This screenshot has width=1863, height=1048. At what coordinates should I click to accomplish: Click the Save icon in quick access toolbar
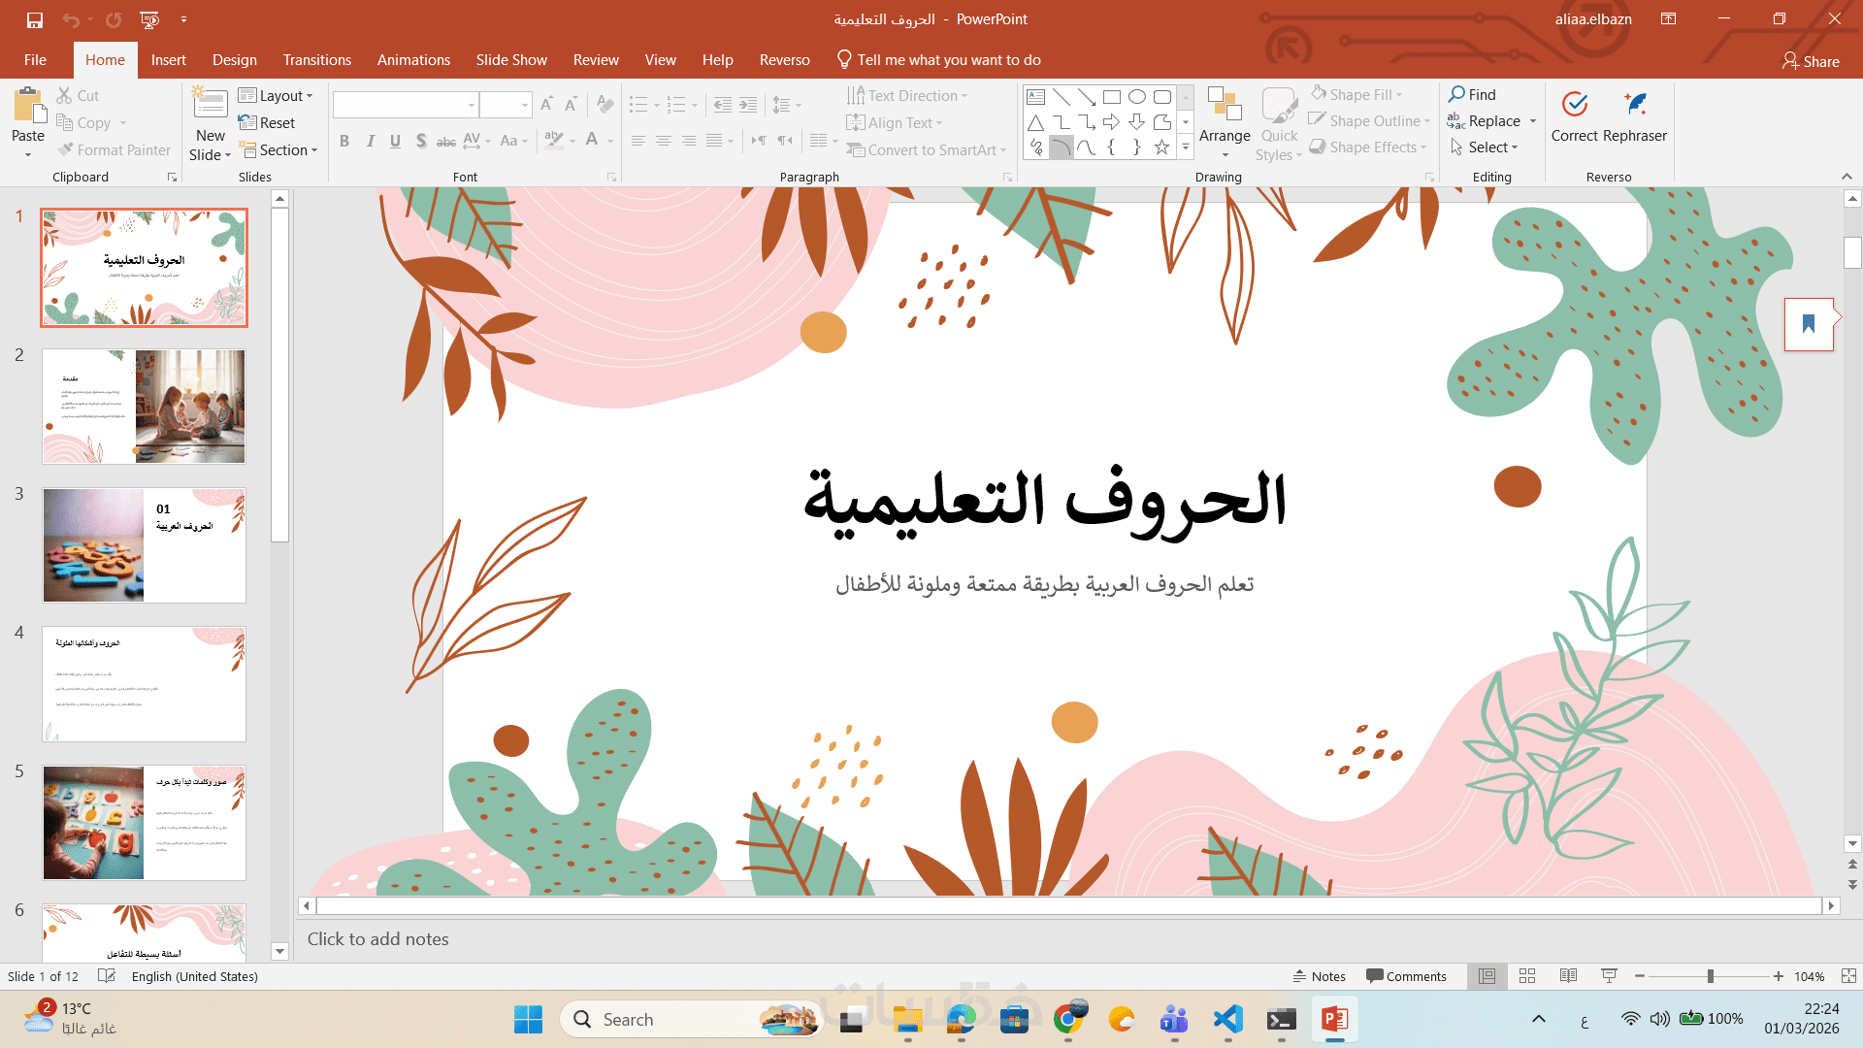pyautogui.click(x=35, y=19)
